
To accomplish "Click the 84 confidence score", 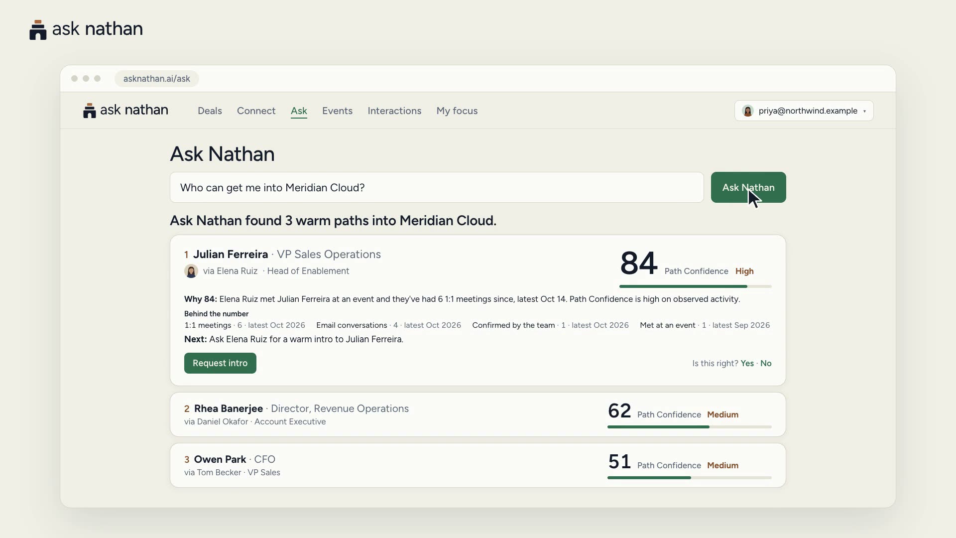I will coord(639,263).
